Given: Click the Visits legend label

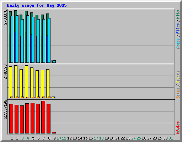Looking at the screenshot, I should (178, 77).
